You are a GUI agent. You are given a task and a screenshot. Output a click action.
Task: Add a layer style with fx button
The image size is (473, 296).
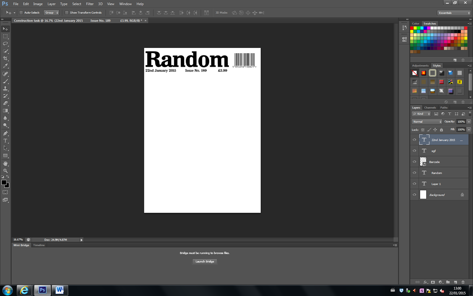tap(425, 282)
